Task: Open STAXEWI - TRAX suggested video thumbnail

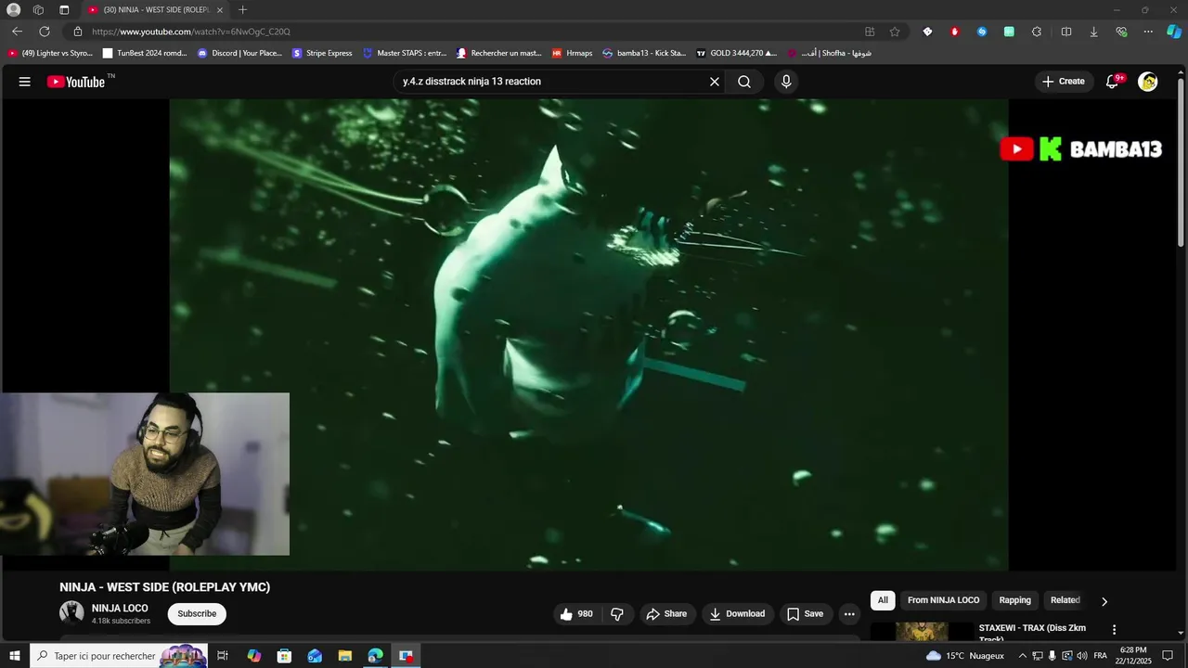Action: [922, 631]
